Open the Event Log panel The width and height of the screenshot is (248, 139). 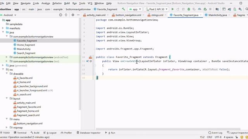(215, 133)
